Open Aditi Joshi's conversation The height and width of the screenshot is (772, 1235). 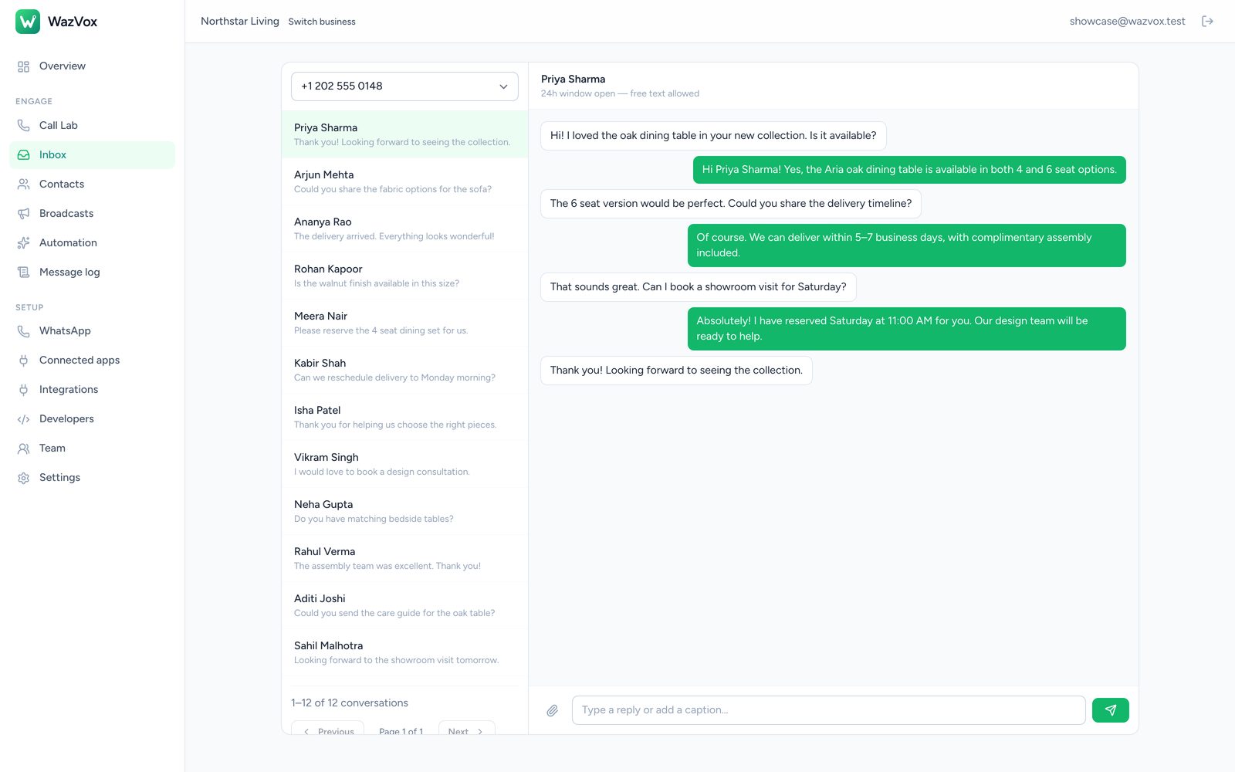point(404,605)
